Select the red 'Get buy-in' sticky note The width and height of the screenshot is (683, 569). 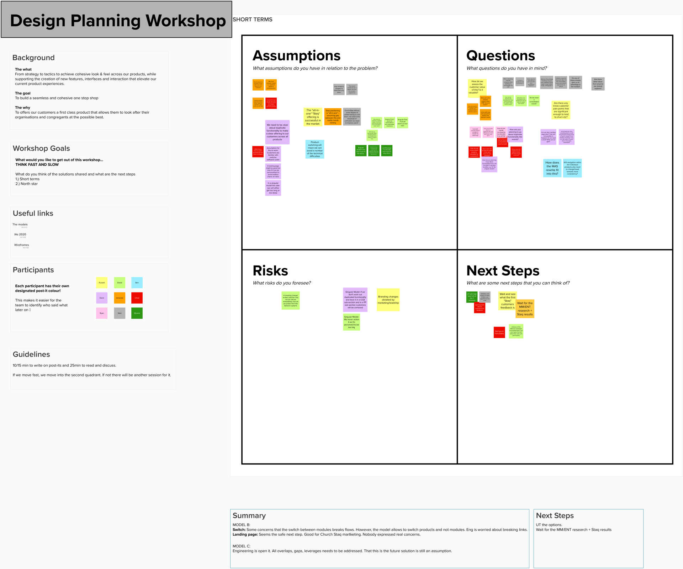[x=499, y=332]
